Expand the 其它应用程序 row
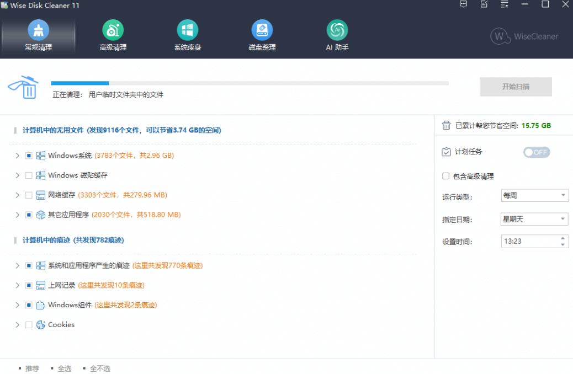Image resolution: width=573 pixels, height=374 pixels. tap(17, 215)
